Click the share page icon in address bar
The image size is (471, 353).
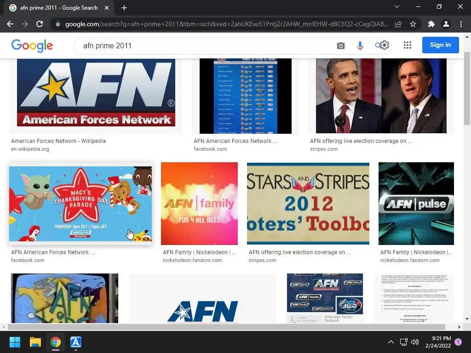(398, 24)
